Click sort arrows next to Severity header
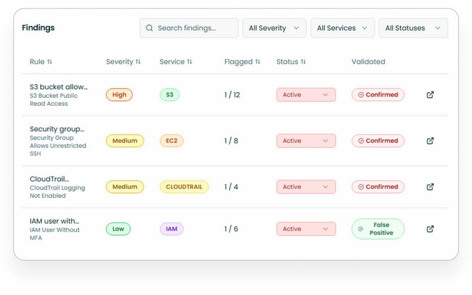Screen dimensions: 472x295 tap(138, 61)
